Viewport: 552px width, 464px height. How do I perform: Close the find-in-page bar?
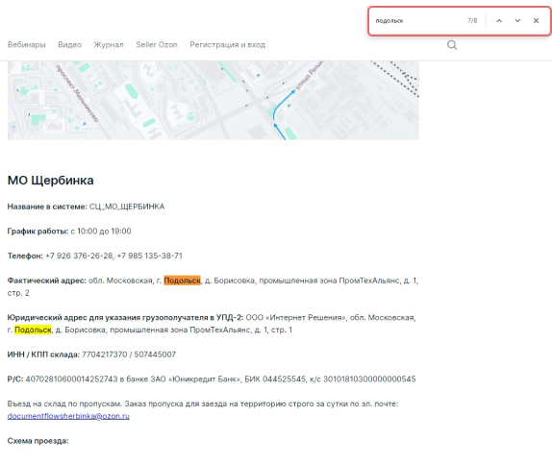537,21
